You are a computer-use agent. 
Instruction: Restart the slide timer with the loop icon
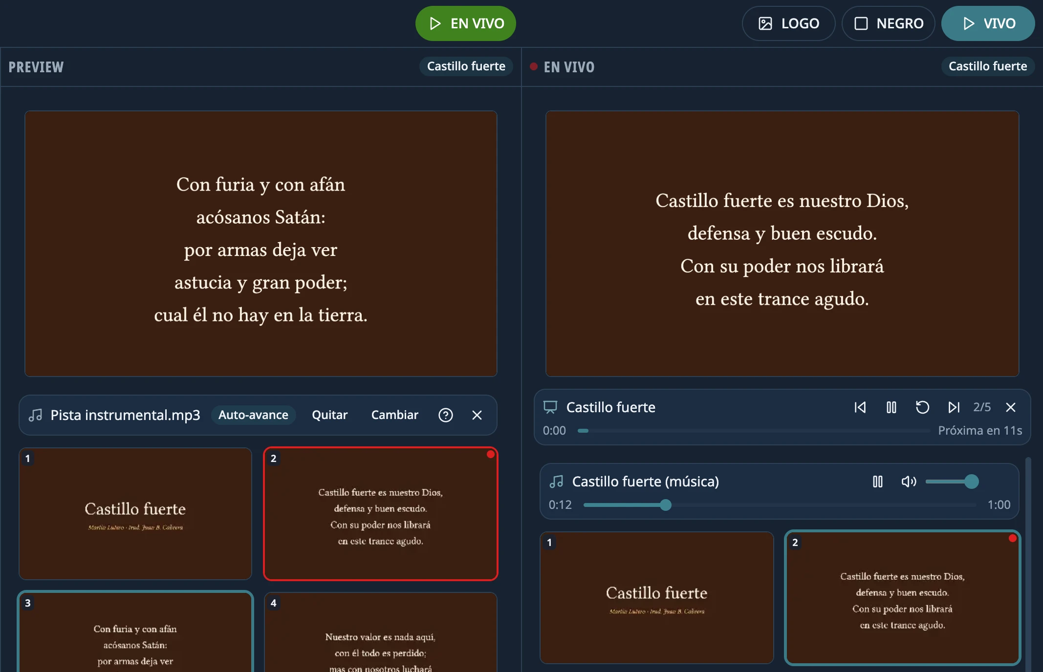(x=923, y=407)
